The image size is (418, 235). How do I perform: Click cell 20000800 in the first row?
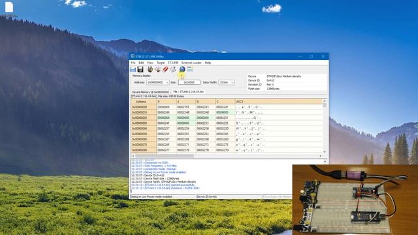pos(167,107)
